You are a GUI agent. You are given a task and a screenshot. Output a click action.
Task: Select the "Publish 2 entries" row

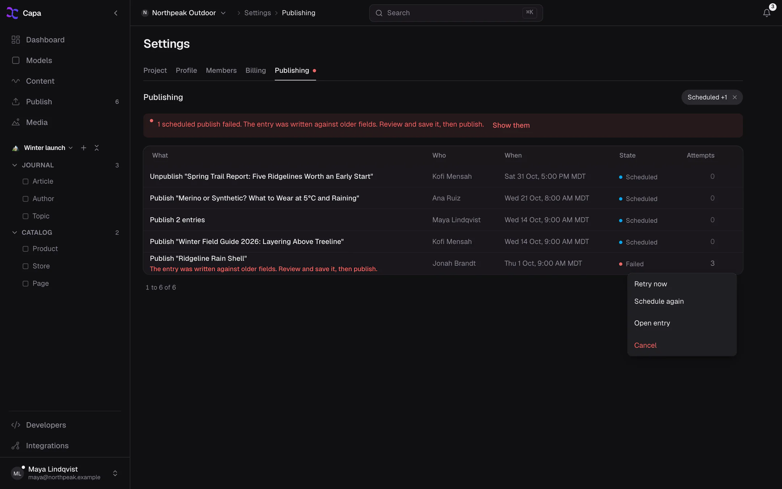tap(443, 220)
